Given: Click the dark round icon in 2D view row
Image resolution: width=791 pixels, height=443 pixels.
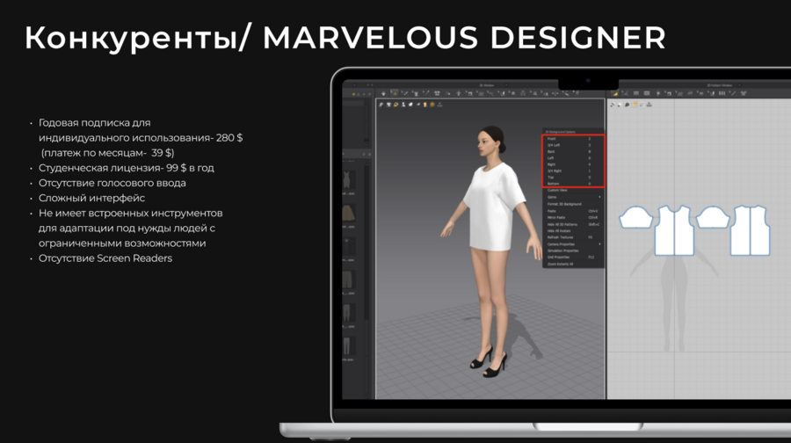Looking at the screenshot, I should coord(627,105).
